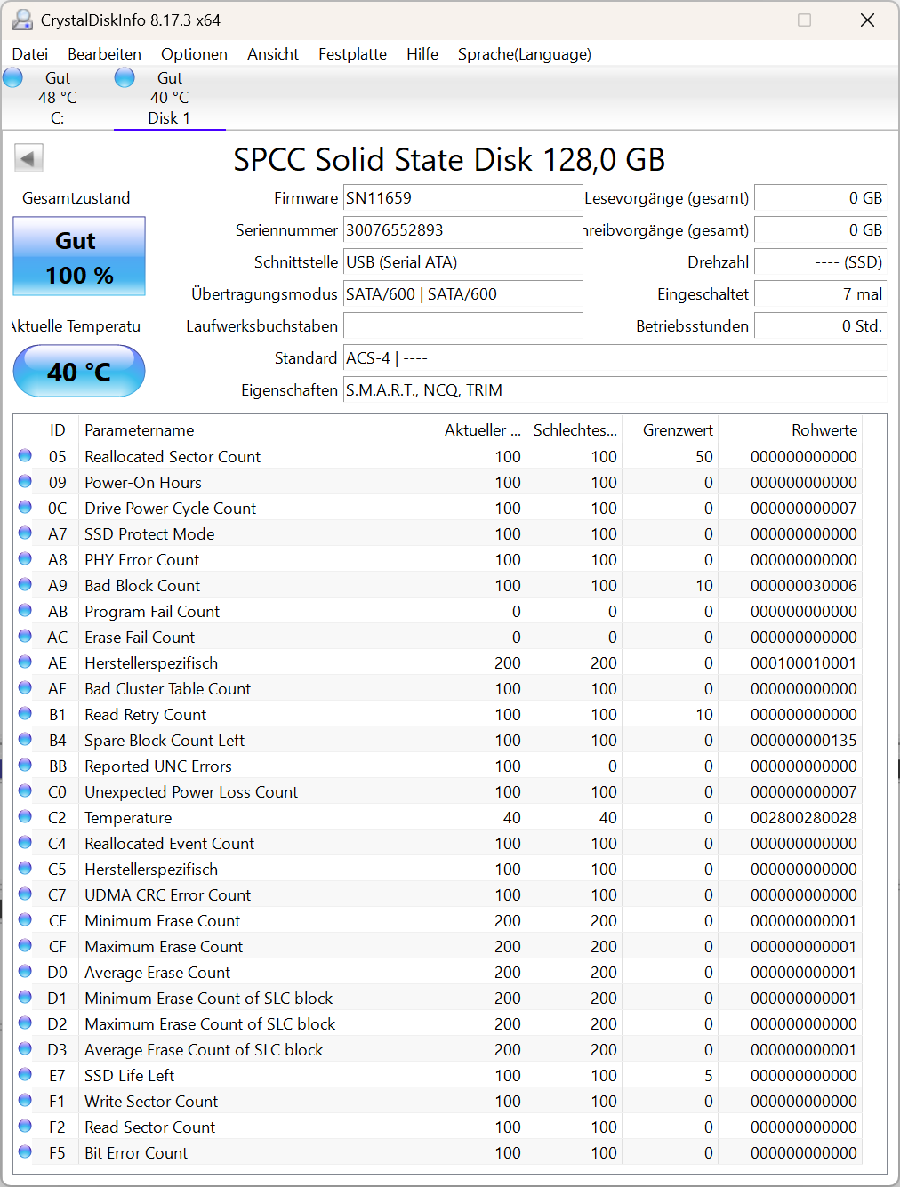Click status orb of Drive Power Cycle Count row
900x1187 pixels.
pos(25,508)
